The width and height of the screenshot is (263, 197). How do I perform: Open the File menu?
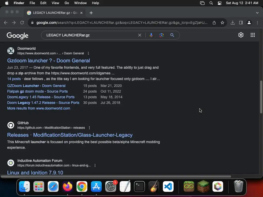click(x=32, y=3)
